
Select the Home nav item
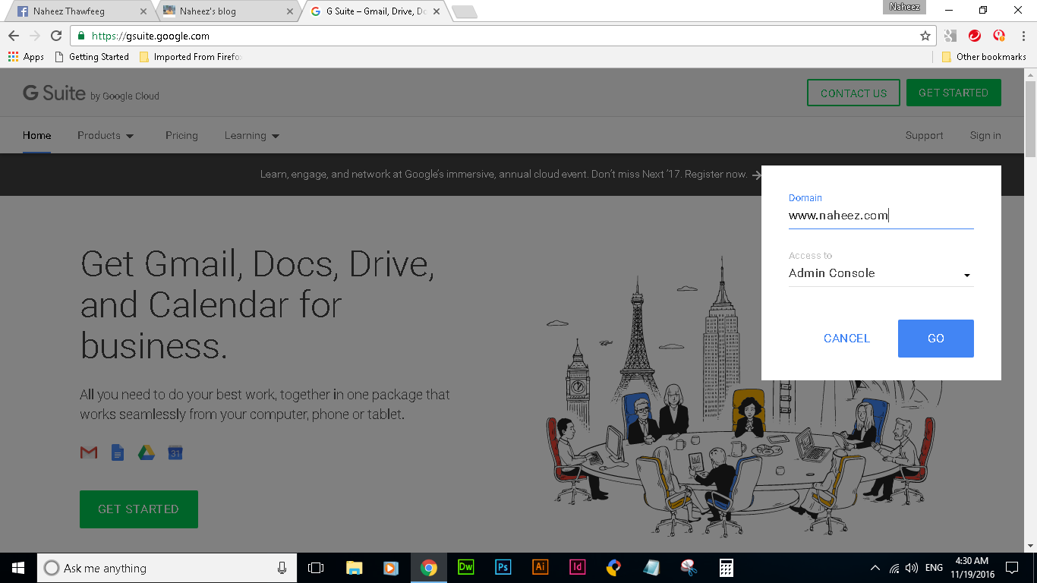point(37,135)
